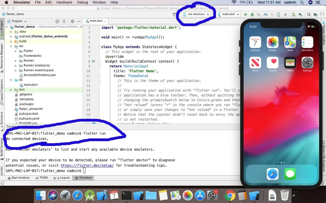This screenshot has width=326, height=203.
Task: Open the Window menu
Action: (x=99, y=2)
